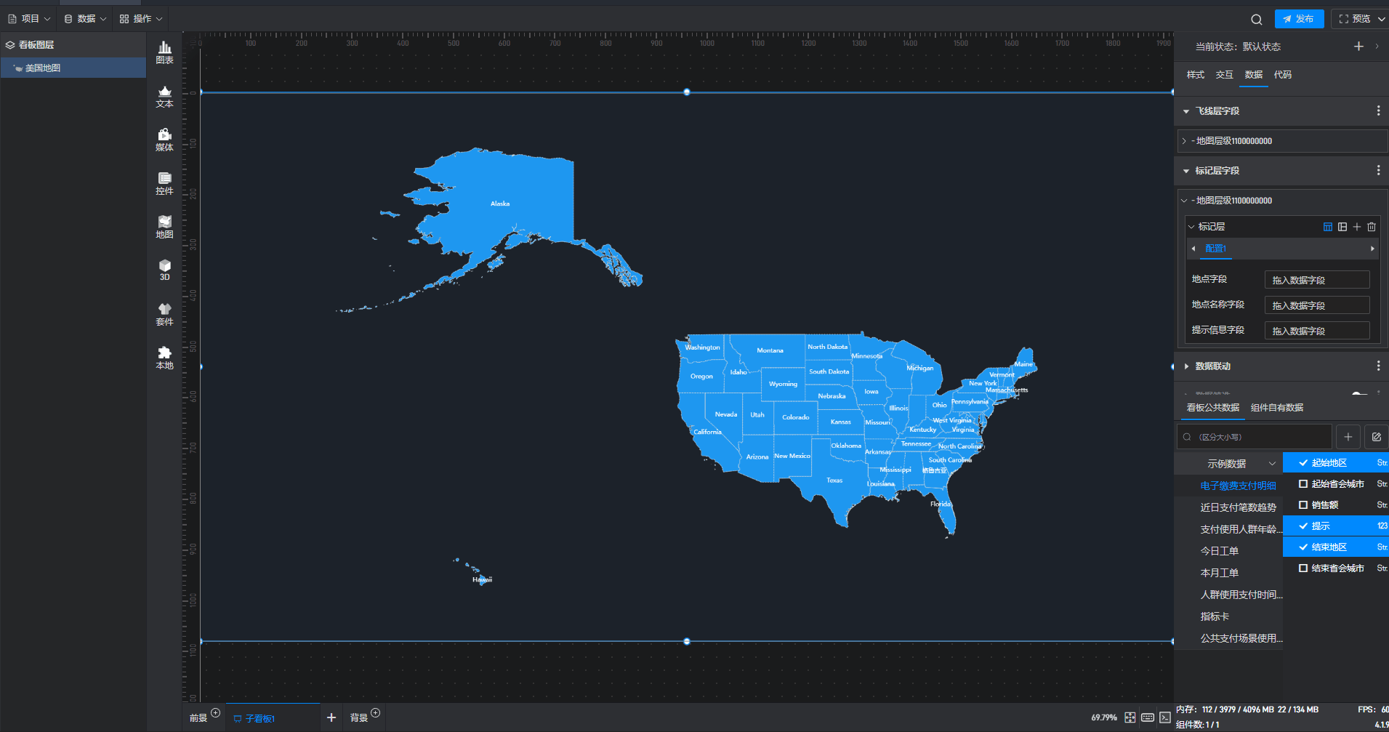This screenshot has width=1389, height=732.
Task: Open keyboard shortcuts icon
Action: click(1148, 717)
